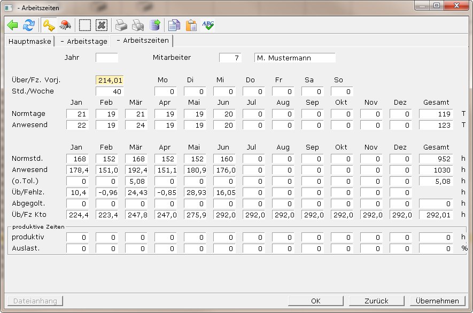Click the red bug icon
Screen dimensions: 473x313
point(65,25)
